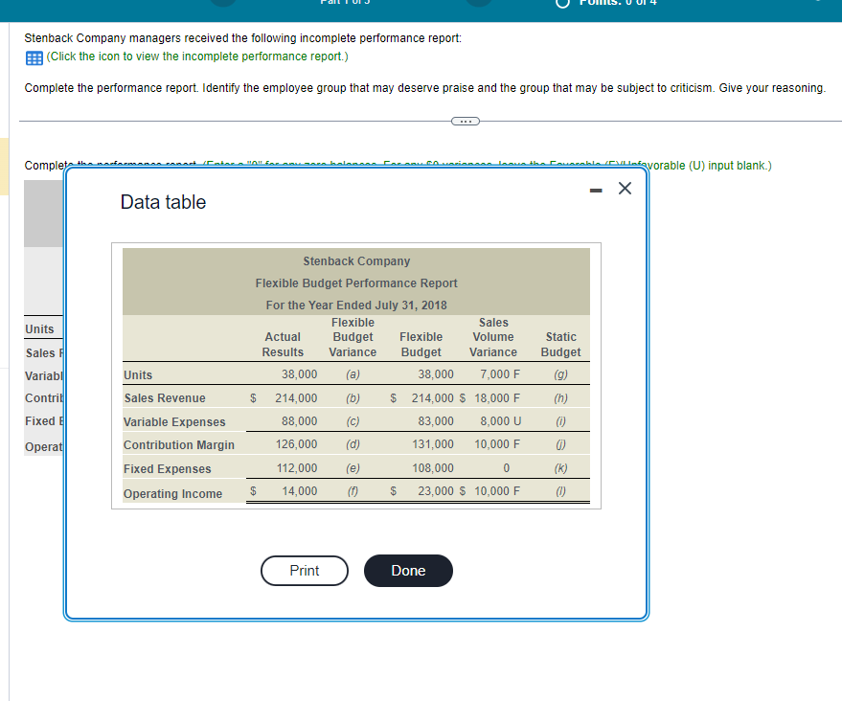Image resolution: width=842 pixels, height=701 pixels.
Task: Click the "8,000 U" variable expenses variance
Action: coord(500,421)
